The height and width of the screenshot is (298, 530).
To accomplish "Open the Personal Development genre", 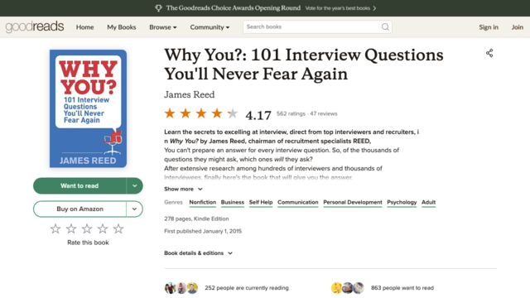I will (x=353, y=202).
